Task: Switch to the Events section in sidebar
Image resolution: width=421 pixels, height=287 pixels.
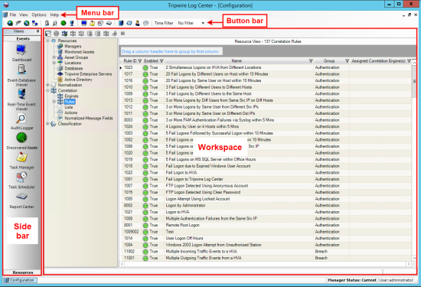Action: (x=22, y=39)
